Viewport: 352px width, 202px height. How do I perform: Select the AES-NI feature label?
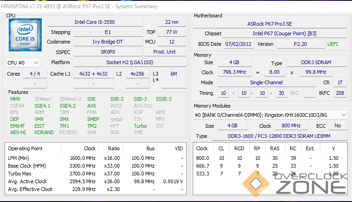[18, 132]
